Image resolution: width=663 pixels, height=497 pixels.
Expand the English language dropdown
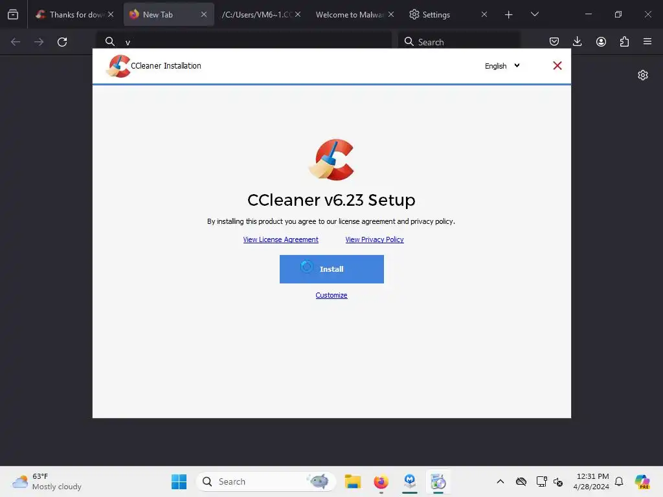(x=502, y=66)
